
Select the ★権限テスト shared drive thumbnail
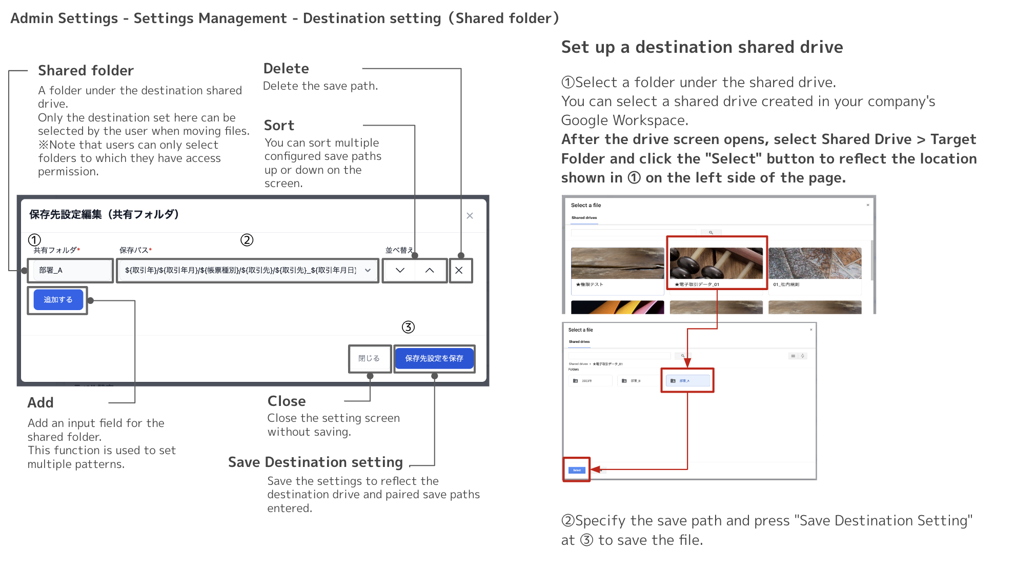pyautogui.click(x=617, y=263)
